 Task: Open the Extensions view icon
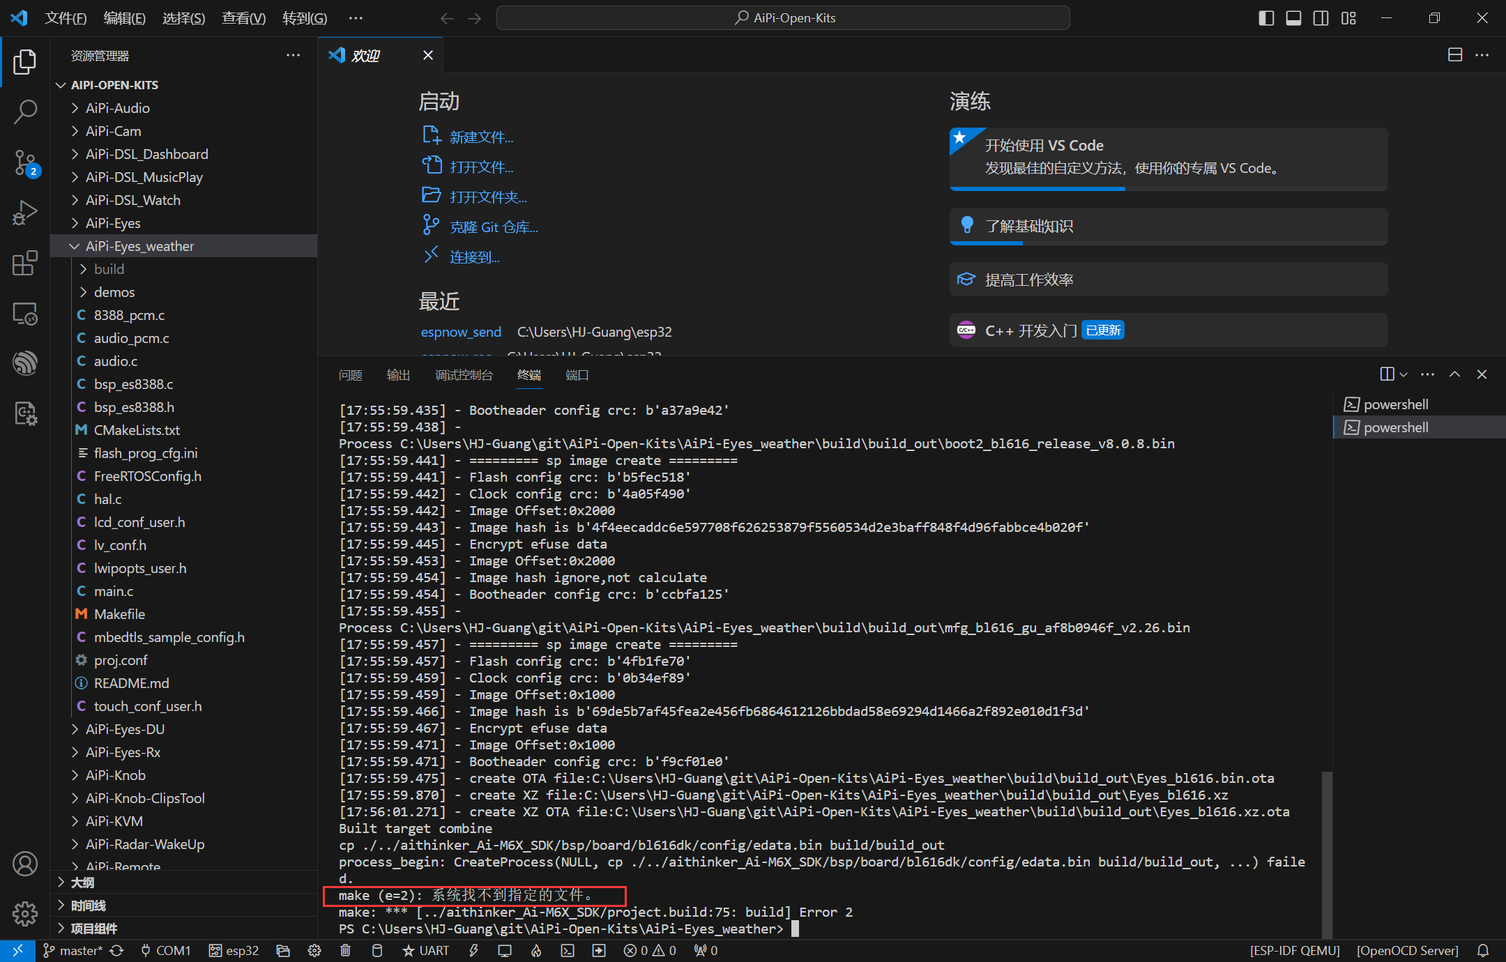coord(25,264)
